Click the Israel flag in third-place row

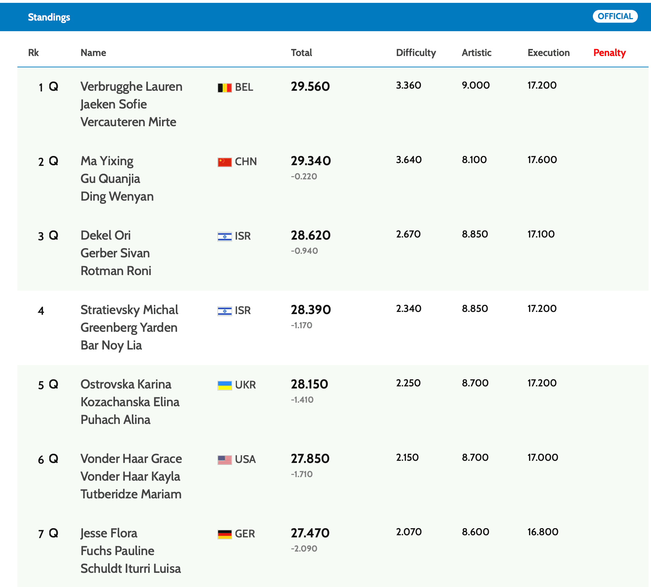224,236
